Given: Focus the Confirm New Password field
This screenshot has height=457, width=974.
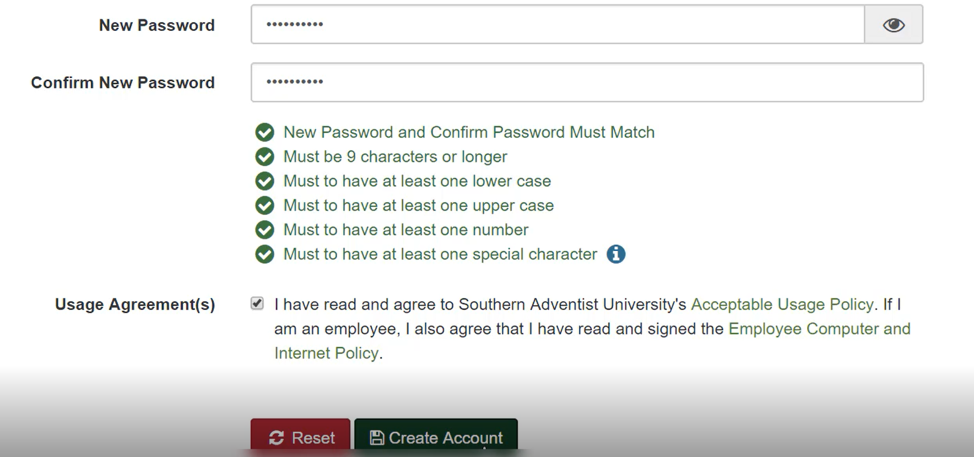Looking at the screenshot, I should tap(587, 83).
